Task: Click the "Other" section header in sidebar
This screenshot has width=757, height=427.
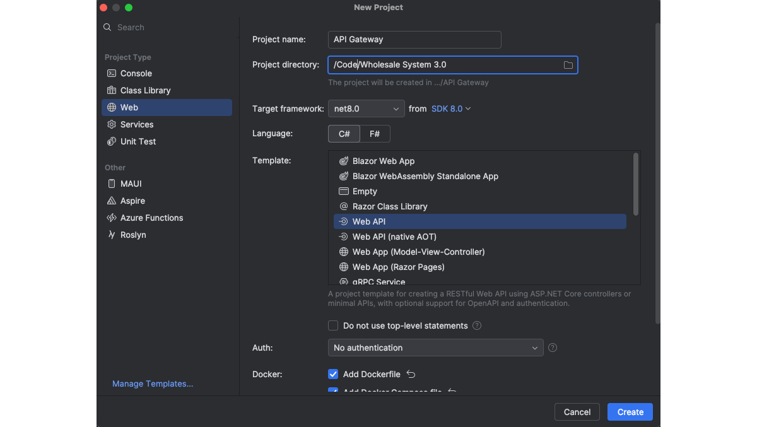Action: [x=115, y=168]
